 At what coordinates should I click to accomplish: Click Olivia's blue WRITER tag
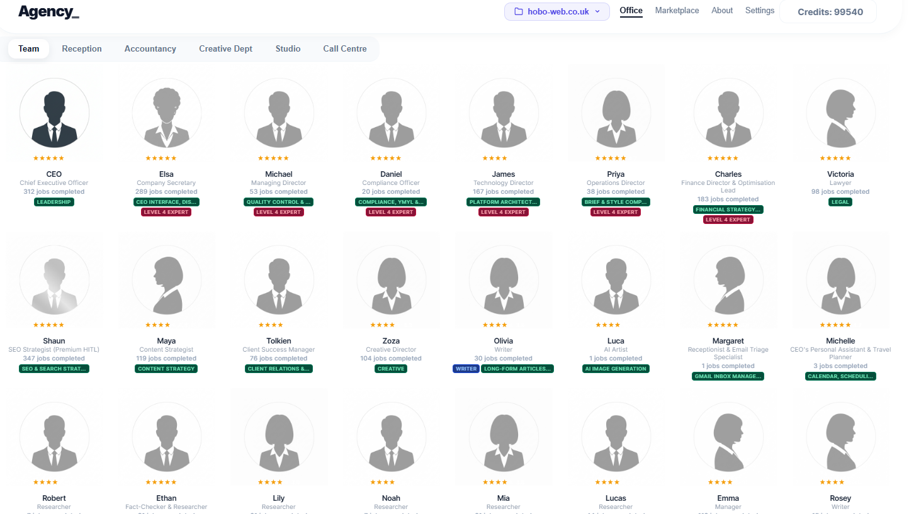[x=466, y=369]
